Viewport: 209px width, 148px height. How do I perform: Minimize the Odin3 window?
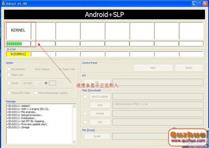pyautogui.click(x=194, y=4)
